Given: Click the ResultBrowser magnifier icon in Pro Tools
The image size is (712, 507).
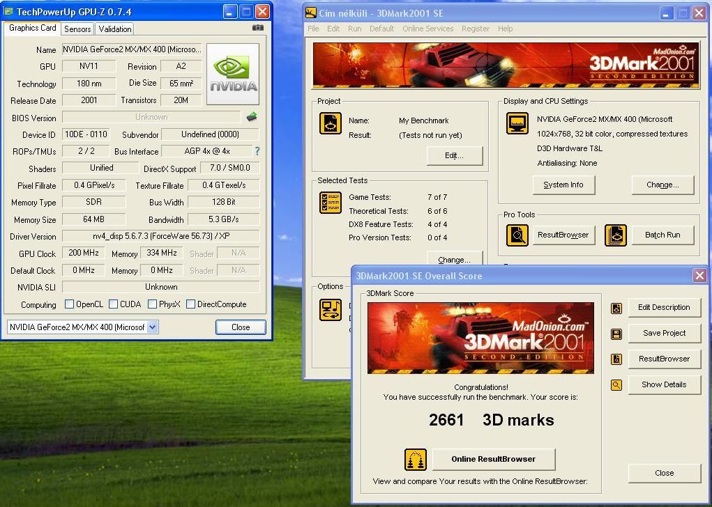Looking at the screenshot, I should pyautogui.click(x=517, y=235).
